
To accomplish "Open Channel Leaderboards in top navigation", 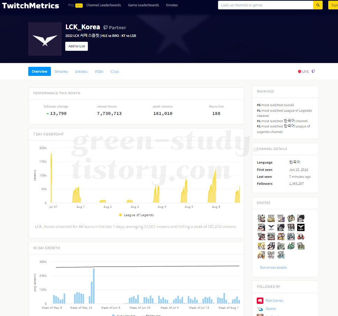I will click(x=104, y=5).
